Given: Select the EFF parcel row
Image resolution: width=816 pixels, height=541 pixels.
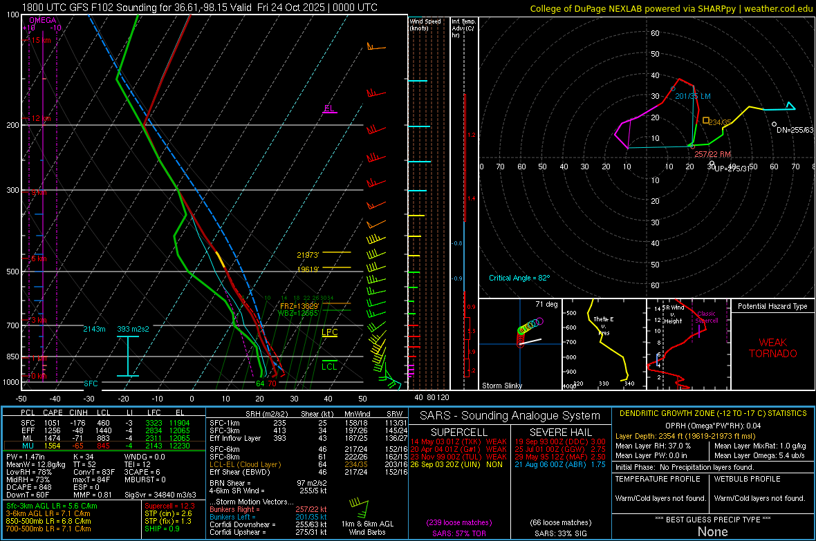Looking at the screenshot, I should pos(104,430).
